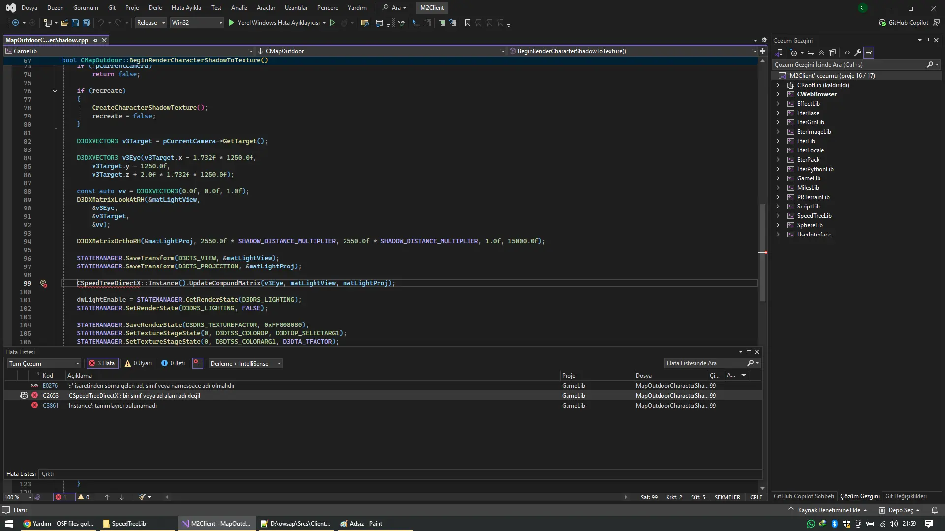Viewport: 945px width, 531px height.
Task: Expand the GameLib project node
Action: coord(778,178)
